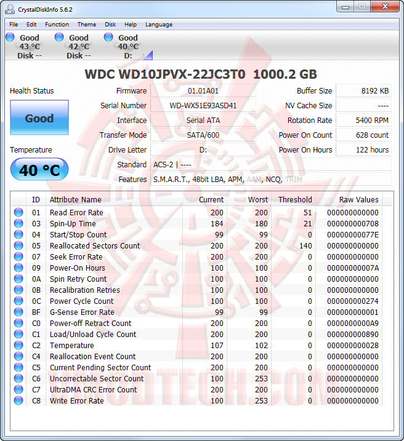Image resolution: width=404 pixels, height=441 pixels.
Task: Close the CrystalDiskInfo window
Action: pyautogui.click(x=385, y=7)
